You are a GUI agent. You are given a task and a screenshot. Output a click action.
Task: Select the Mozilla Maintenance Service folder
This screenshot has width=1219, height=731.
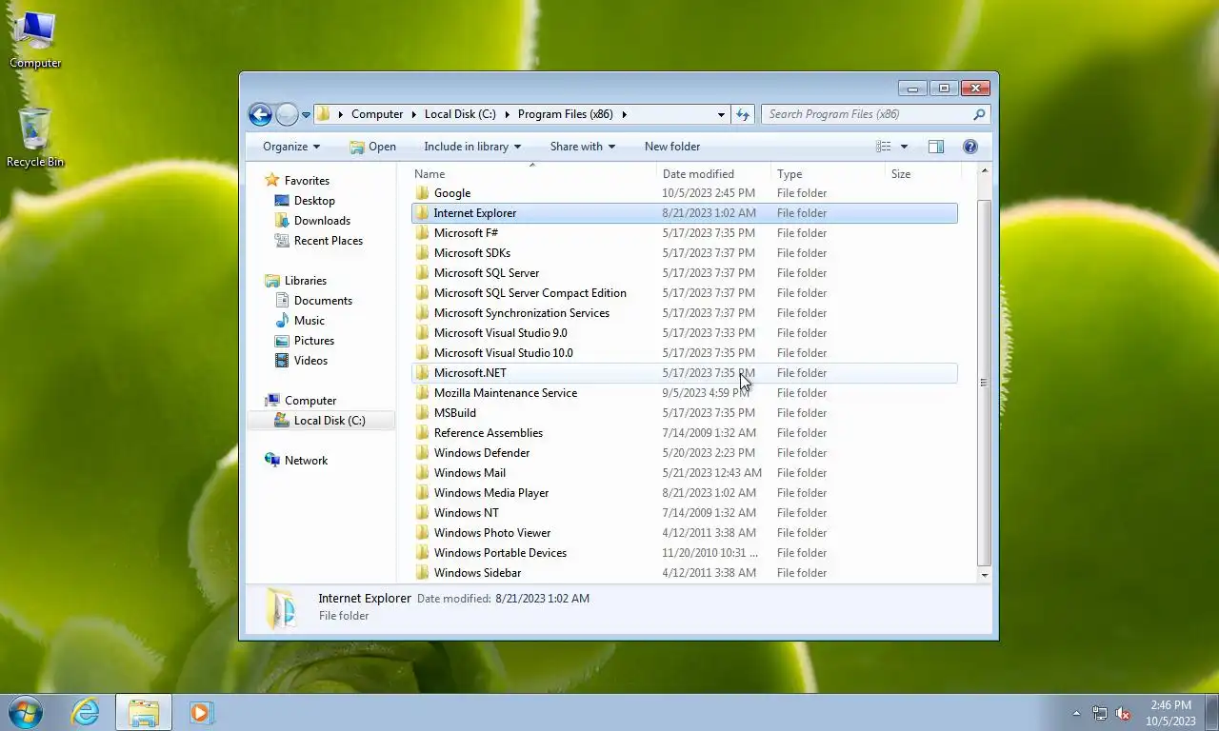click(684, 393)
